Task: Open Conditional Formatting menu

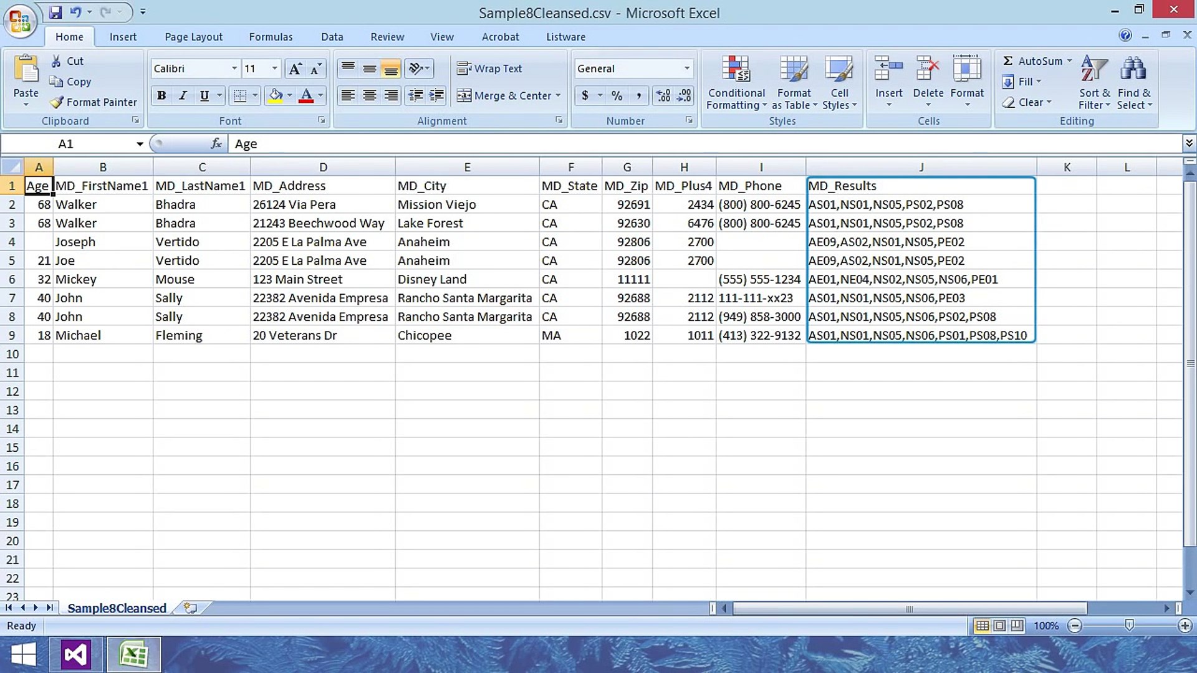Action: 736,82
